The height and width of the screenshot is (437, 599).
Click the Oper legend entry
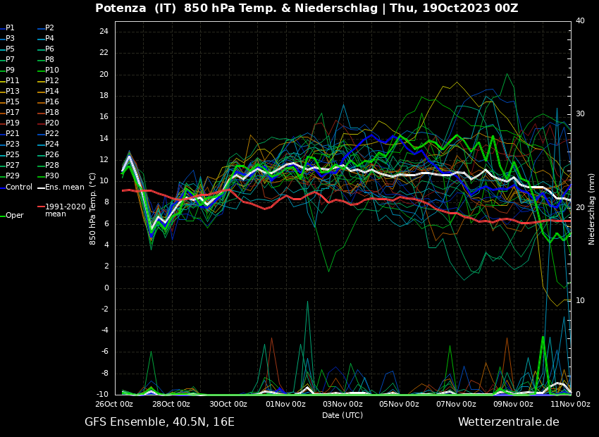[14, 216]
